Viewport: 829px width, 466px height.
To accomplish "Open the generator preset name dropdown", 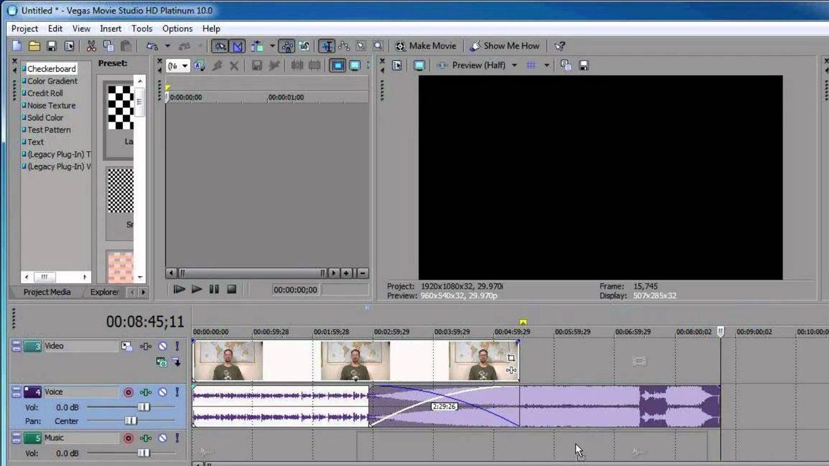I will (x=178, y=65).
